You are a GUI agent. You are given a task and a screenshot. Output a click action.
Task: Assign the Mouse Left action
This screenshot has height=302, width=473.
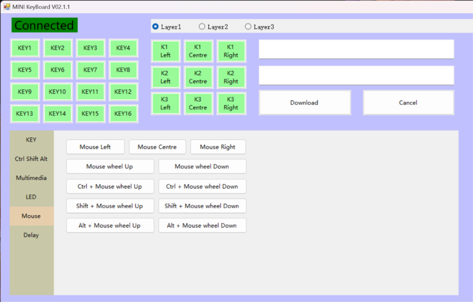95,147
